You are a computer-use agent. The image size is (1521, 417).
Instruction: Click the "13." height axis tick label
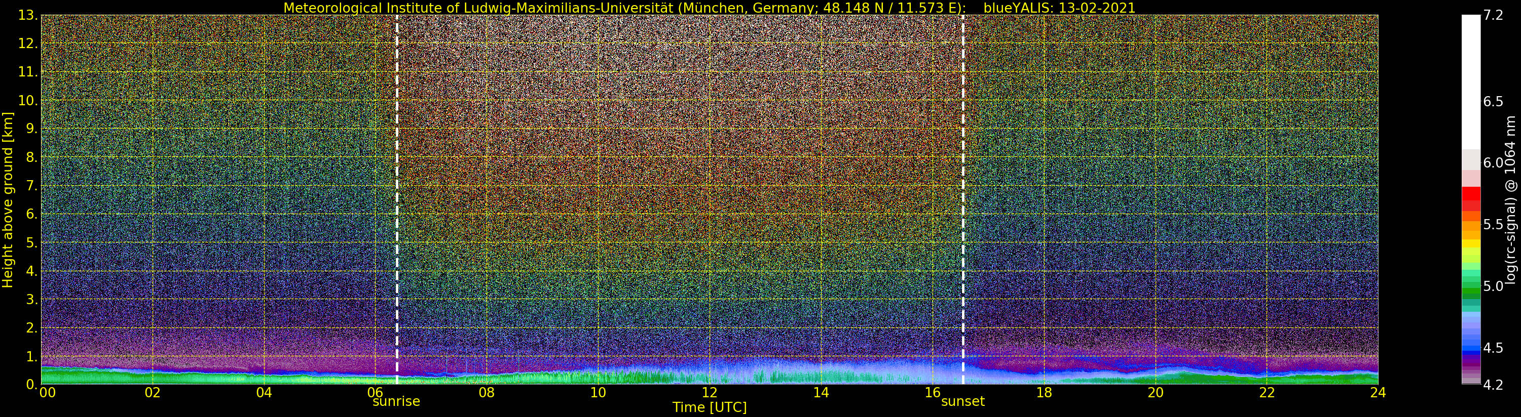(27, 15)
